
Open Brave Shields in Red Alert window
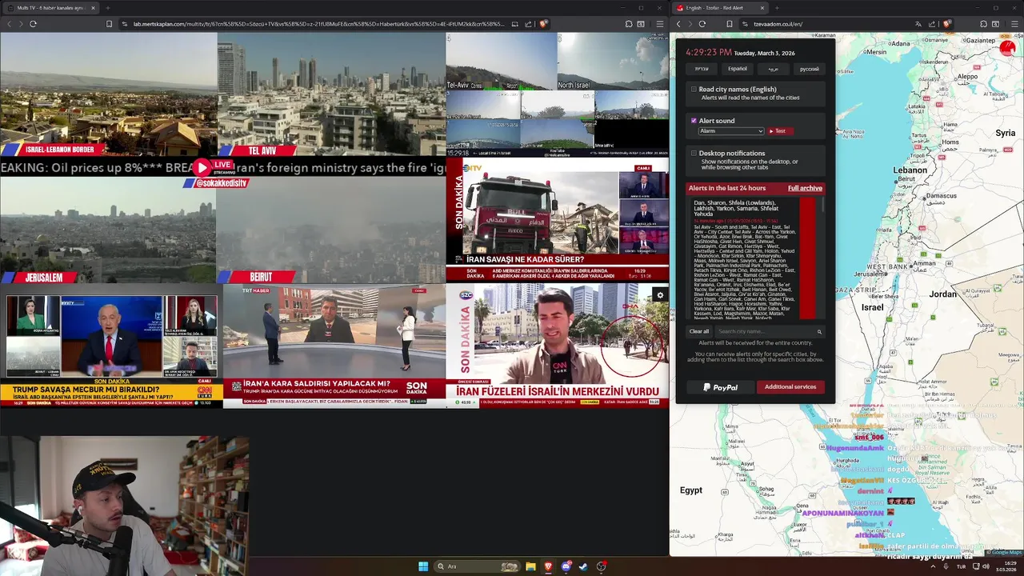click(x=946, y=24)
